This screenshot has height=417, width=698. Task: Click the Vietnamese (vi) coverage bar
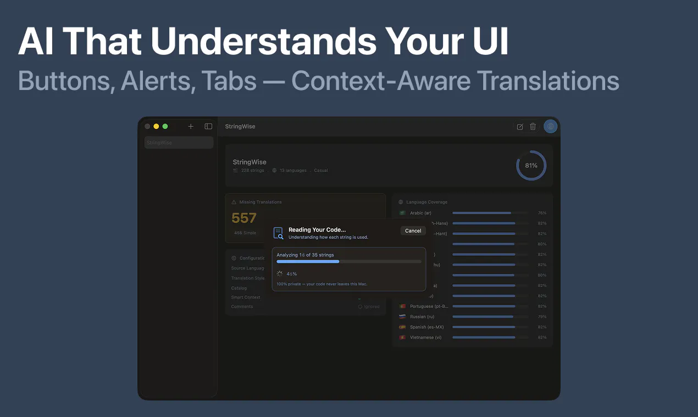pyautogui.click(x=490, y=337)
